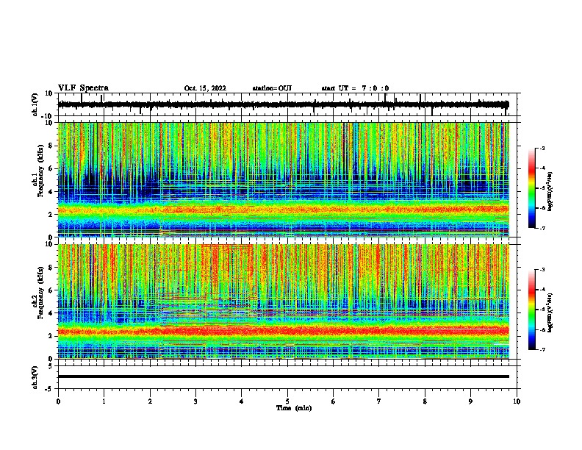Click the time axis tick label '2'

(150, 401)
